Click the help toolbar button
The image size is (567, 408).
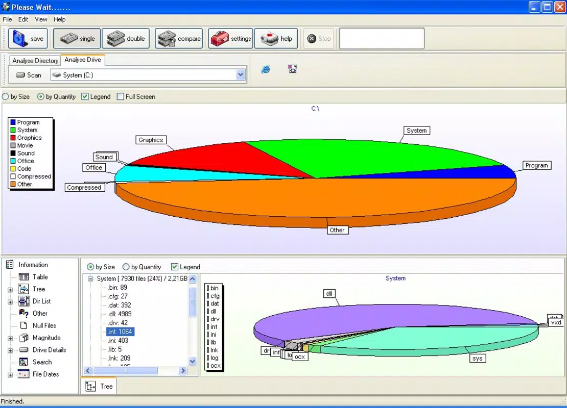[x=276, y=39]
